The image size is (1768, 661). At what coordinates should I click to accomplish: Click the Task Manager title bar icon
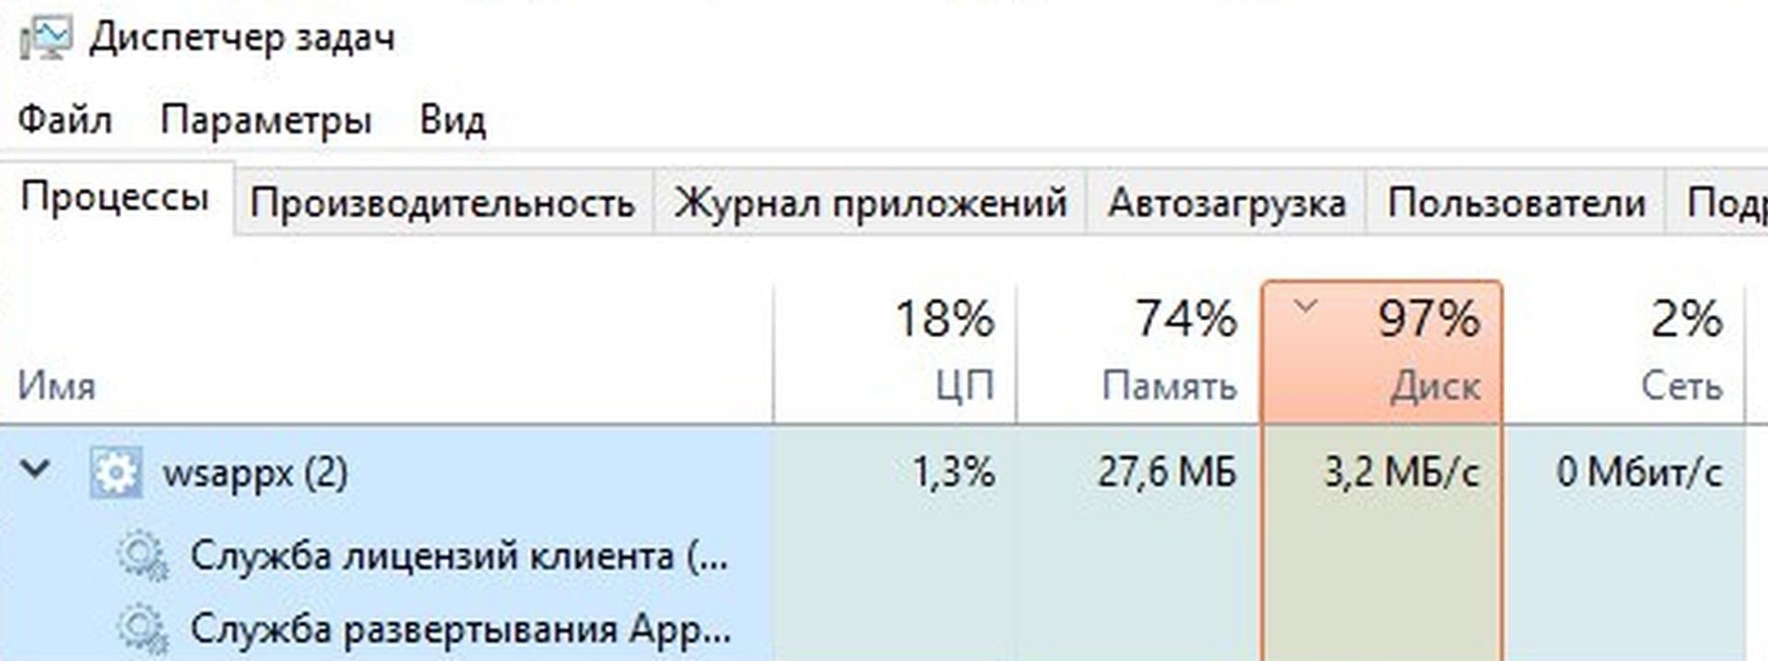[45, 39]
